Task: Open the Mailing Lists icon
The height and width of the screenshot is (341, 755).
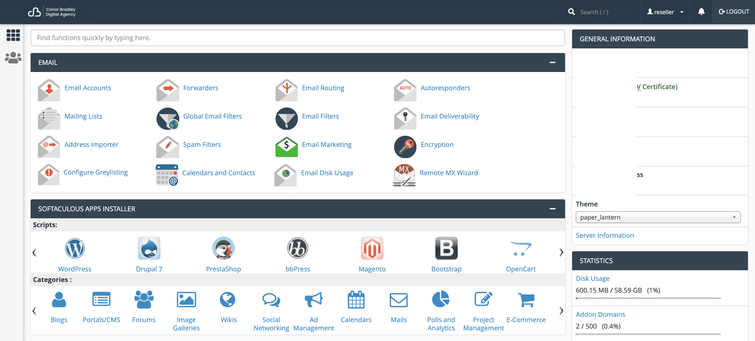Action: 49,118
